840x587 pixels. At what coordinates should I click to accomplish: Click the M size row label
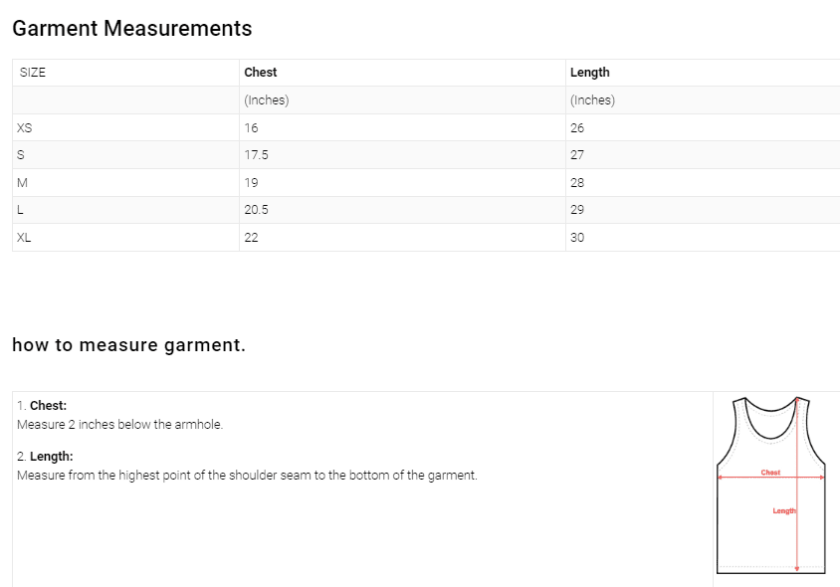(x=23, y=183)
